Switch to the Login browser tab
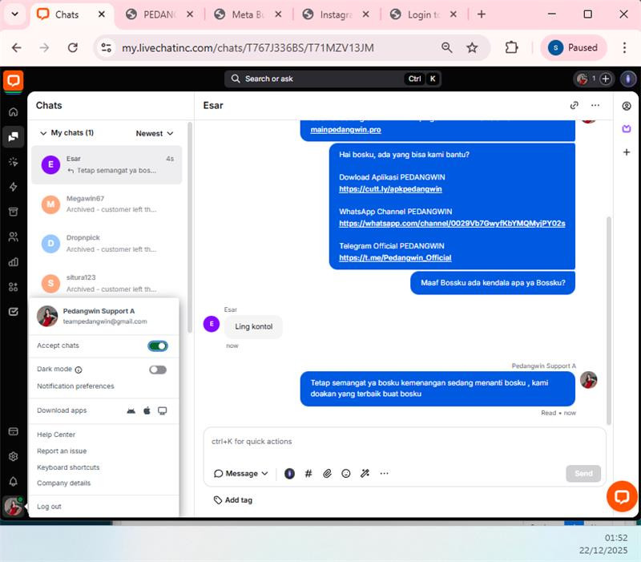 coord(424,14)
